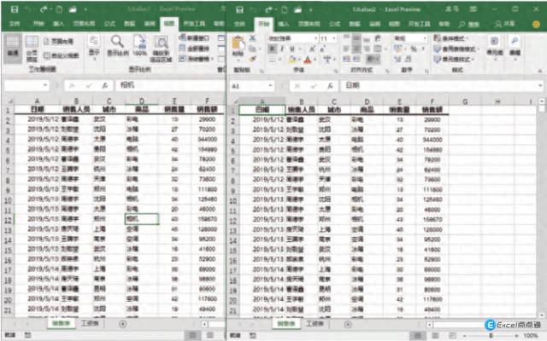
Task: Open Custom Views (自定义视图) in left window
Action: pos(61,55)
